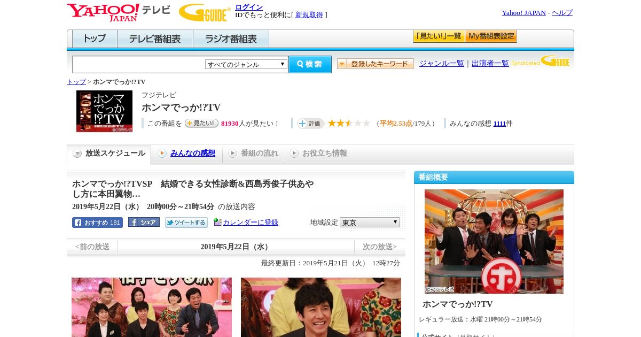Image resolution: width=641 pixels, height=337 pixels.
Task: Click the My番組表設定 button
Action: pyautogui.click(x=491, y=36)
